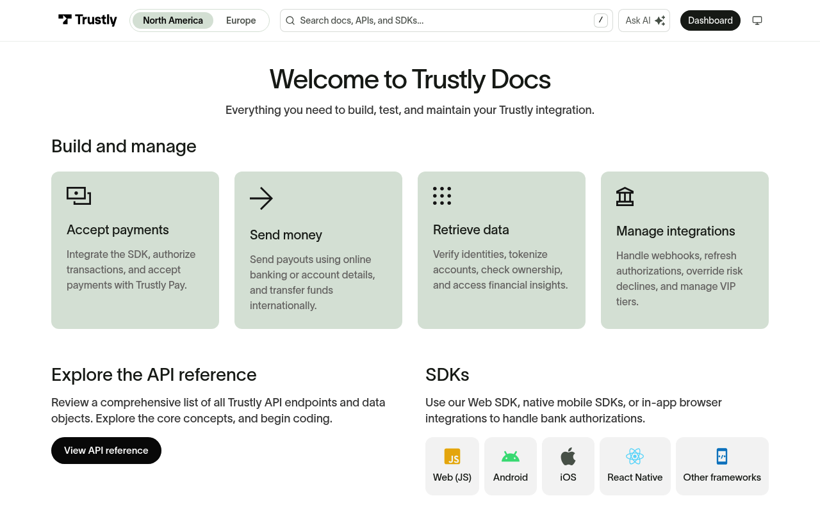
Task: Click the Welcome to Trustly Docs heading
Action: coord(410,79)
